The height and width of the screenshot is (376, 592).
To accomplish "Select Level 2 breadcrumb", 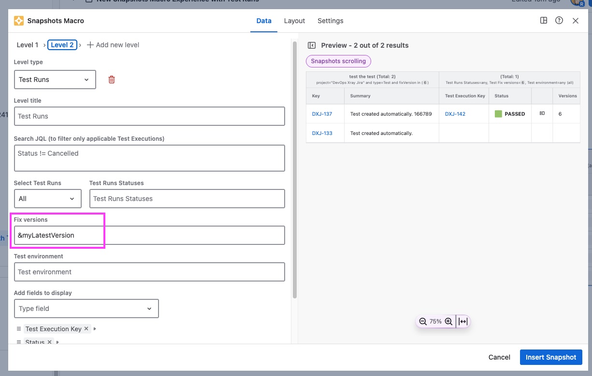I will pyautogui.click(x=62, y=45).
